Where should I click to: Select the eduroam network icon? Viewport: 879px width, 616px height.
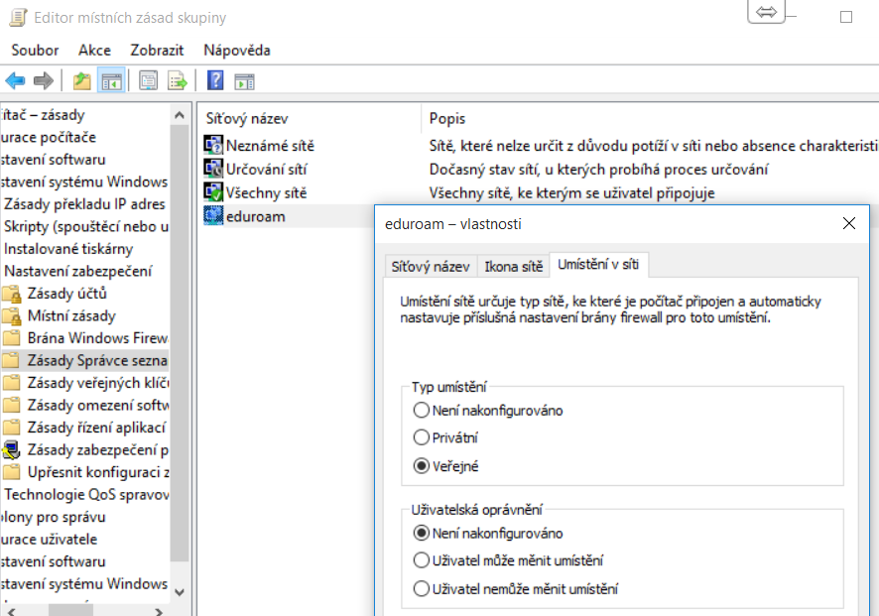tap(213, 216)
